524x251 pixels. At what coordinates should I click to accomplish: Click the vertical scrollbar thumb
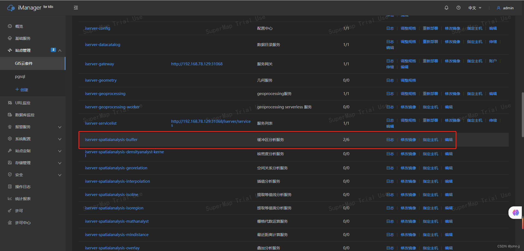click(x=523, y=115)
